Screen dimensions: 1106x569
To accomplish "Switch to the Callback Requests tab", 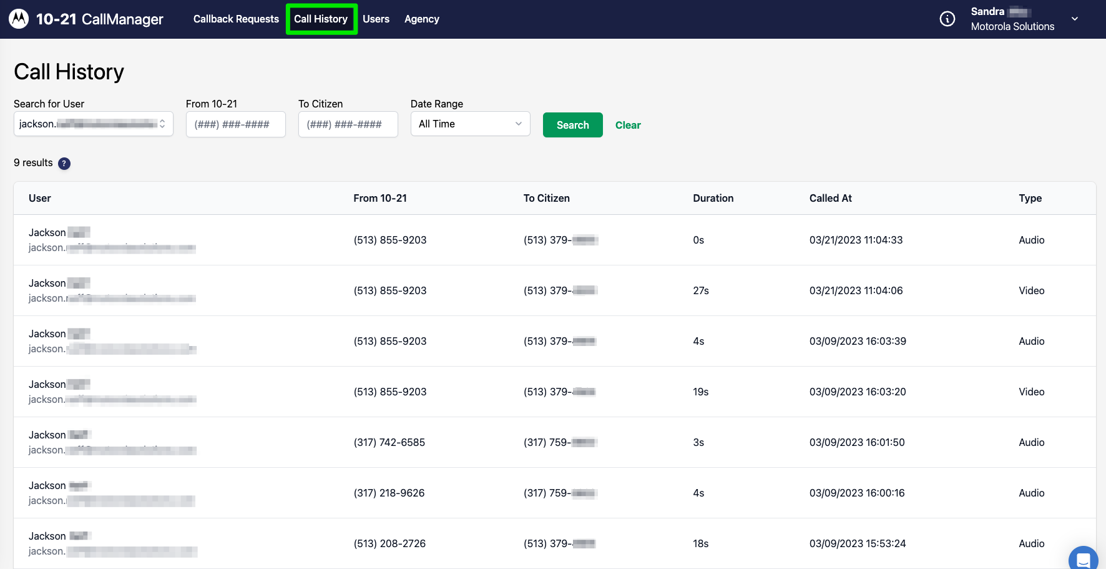I will tap(235, 19).
